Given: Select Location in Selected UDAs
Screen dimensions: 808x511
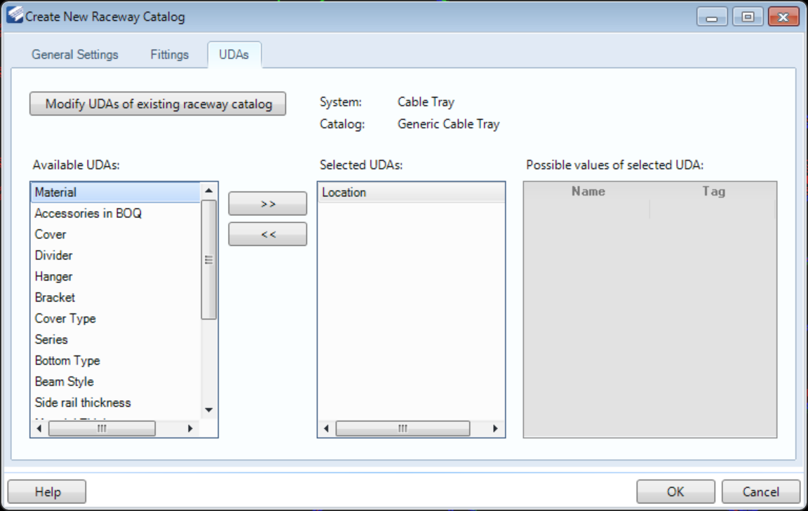Looking at the screenshot, I should [x=411, y=192].
